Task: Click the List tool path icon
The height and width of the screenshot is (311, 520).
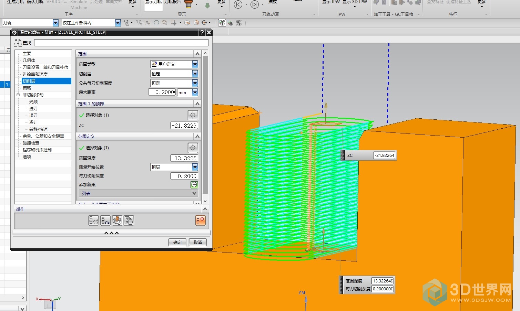Action: [x=129, y=221]
